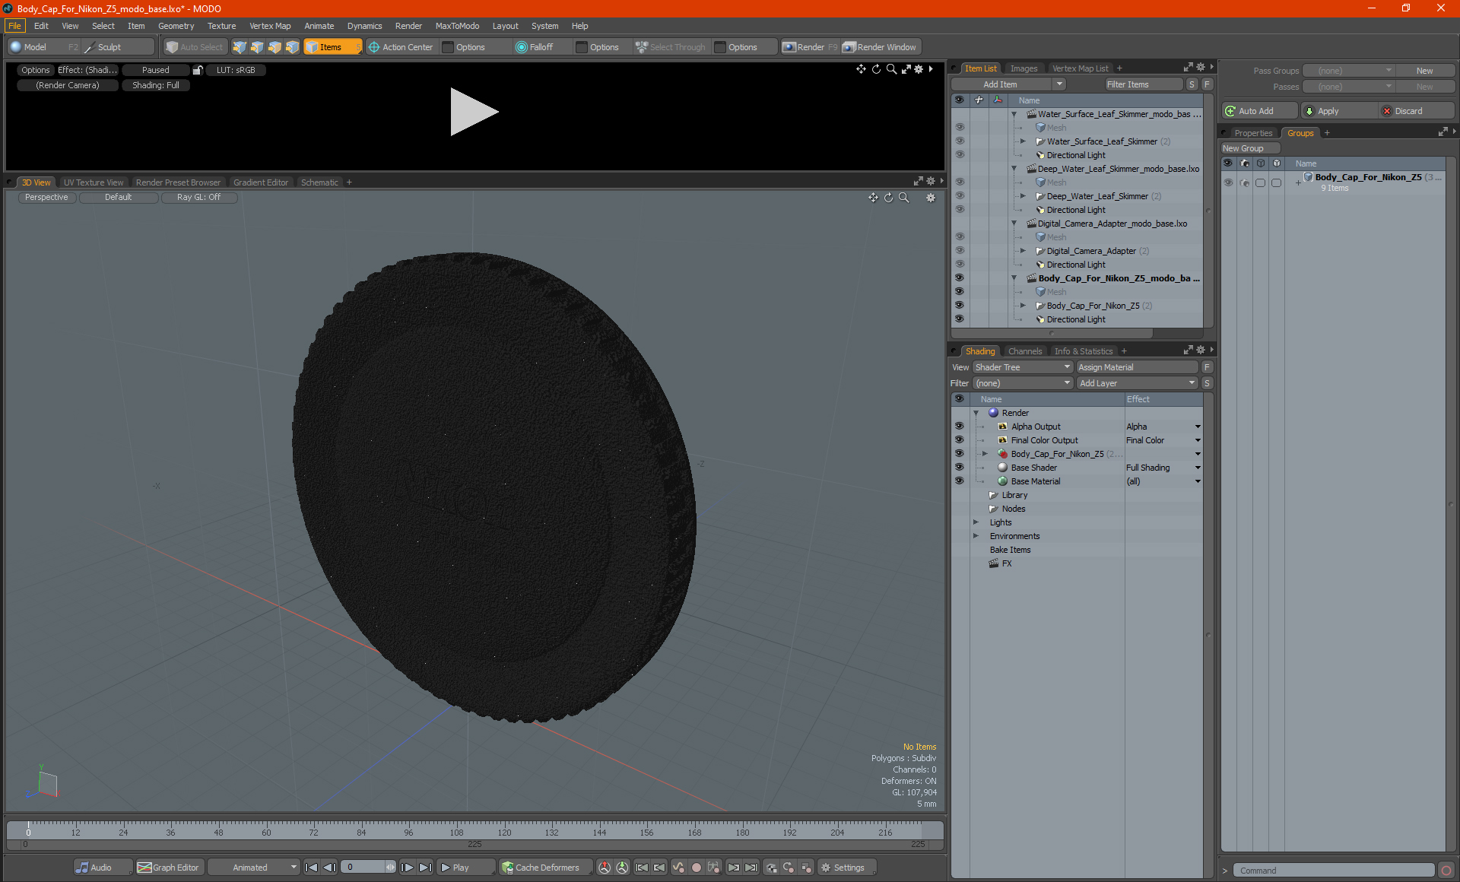
Task: Step back one frame
Action: [x=329, y=868]
